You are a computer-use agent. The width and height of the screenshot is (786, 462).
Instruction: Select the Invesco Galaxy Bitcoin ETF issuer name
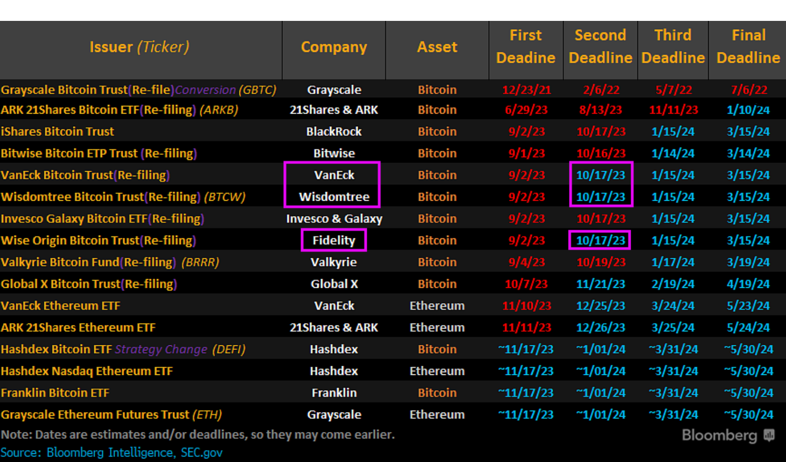tap(102, 219)
